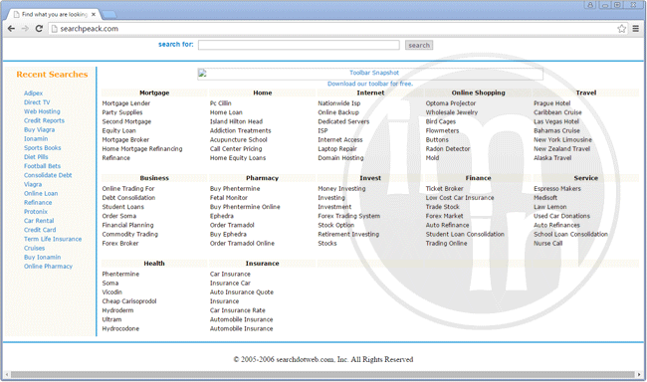Click the Laptop Repair link

tap(337, 148)
